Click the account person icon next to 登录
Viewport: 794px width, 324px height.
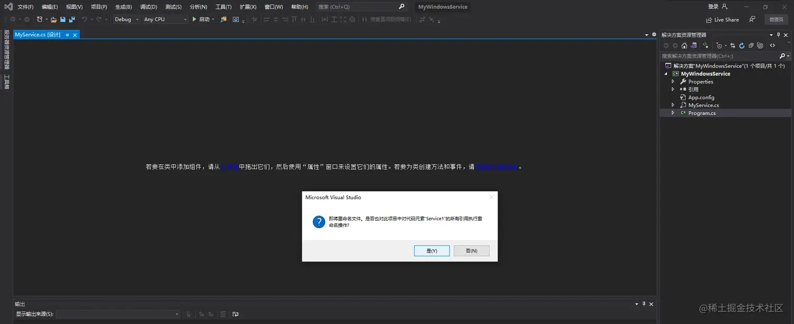tap(725, 6)
